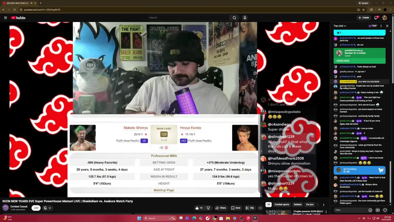Save the video to a playlist

(236, 208)
